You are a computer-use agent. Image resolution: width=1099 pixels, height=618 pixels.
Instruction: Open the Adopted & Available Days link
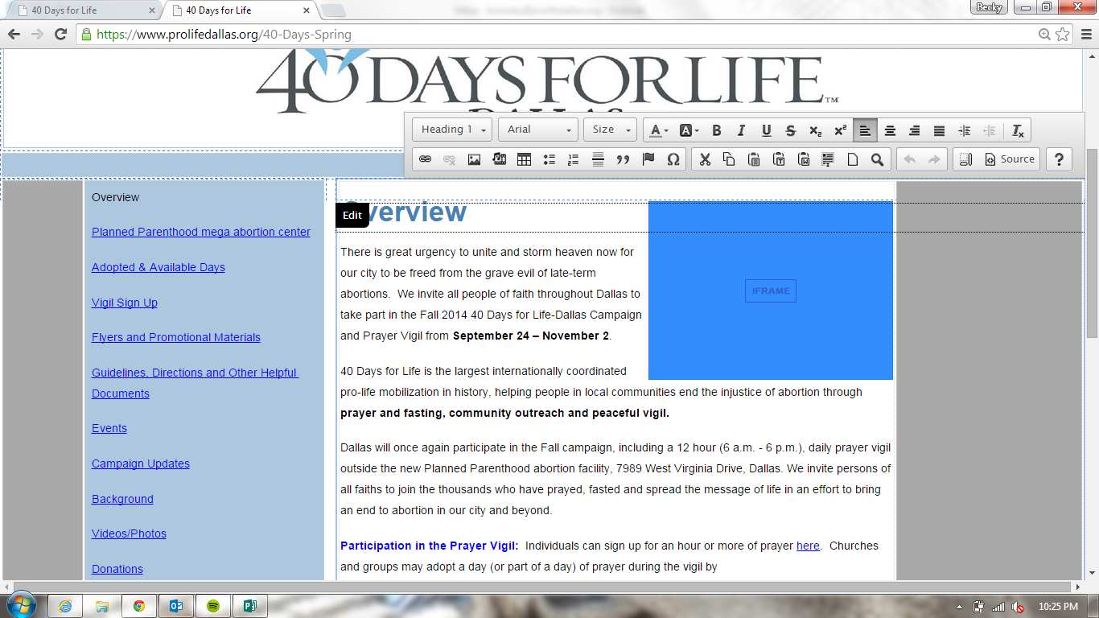[x=158, y=267]
